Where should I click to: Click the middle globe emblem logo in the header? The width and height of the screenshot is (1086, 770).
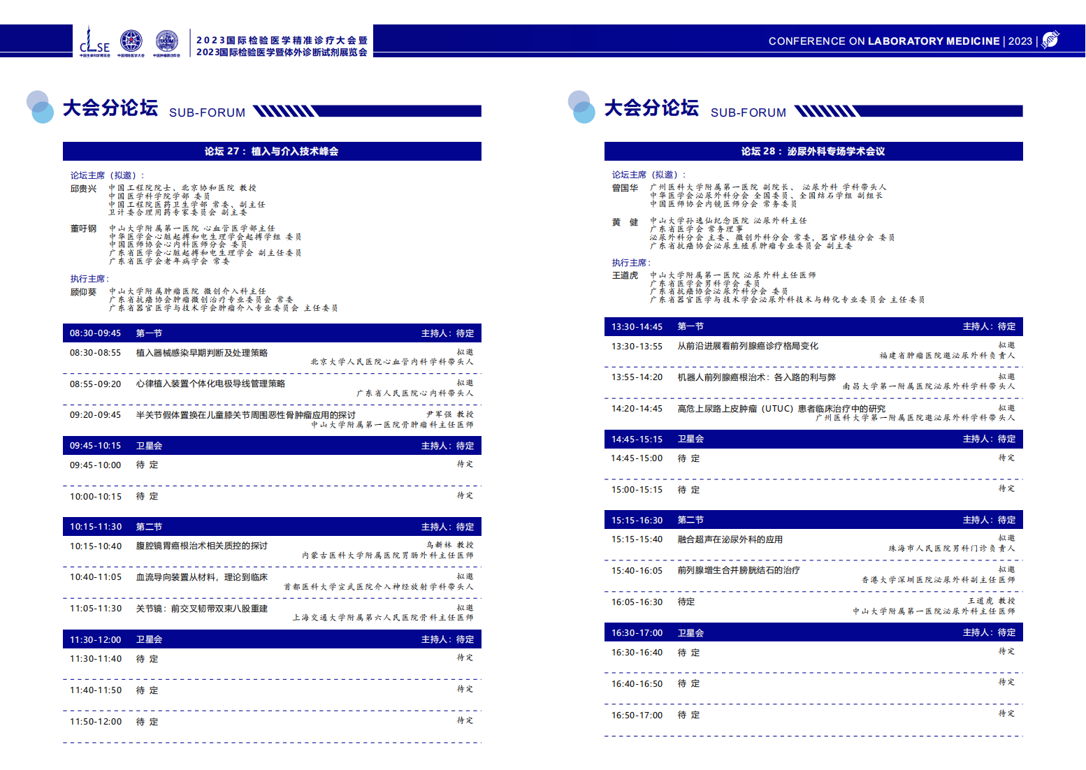(131, 41)
